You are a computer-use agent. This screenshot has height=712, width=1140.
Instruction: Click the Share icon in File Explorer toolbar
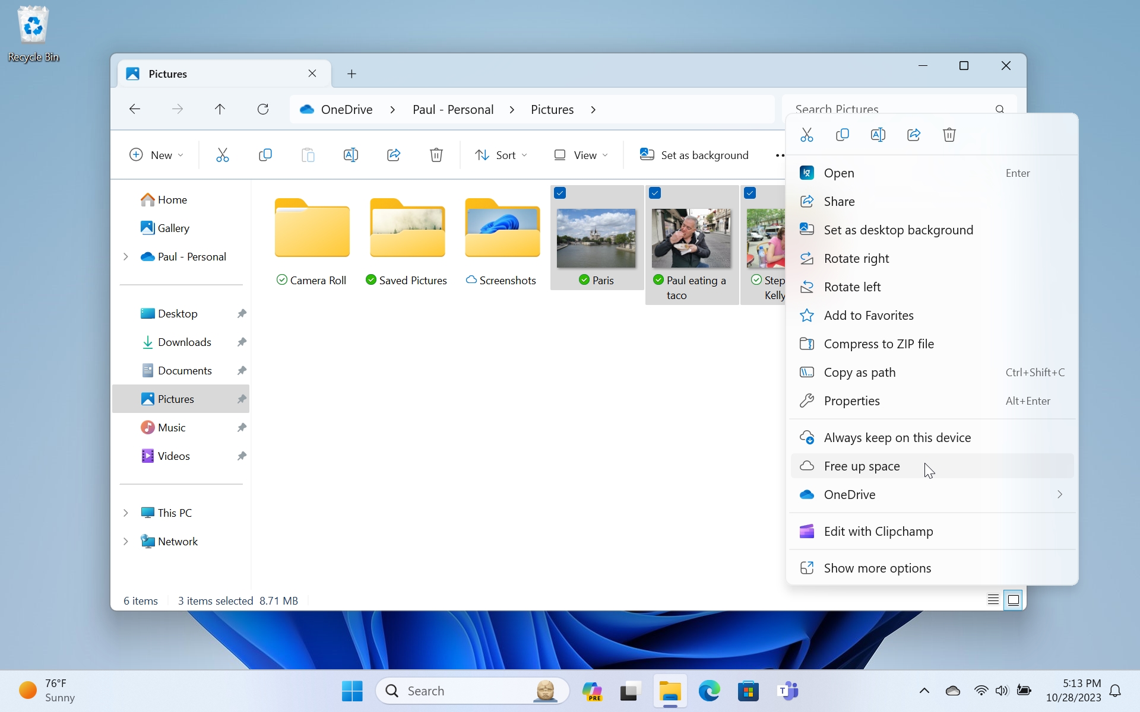pyautogui.click(x=393, y=155)
